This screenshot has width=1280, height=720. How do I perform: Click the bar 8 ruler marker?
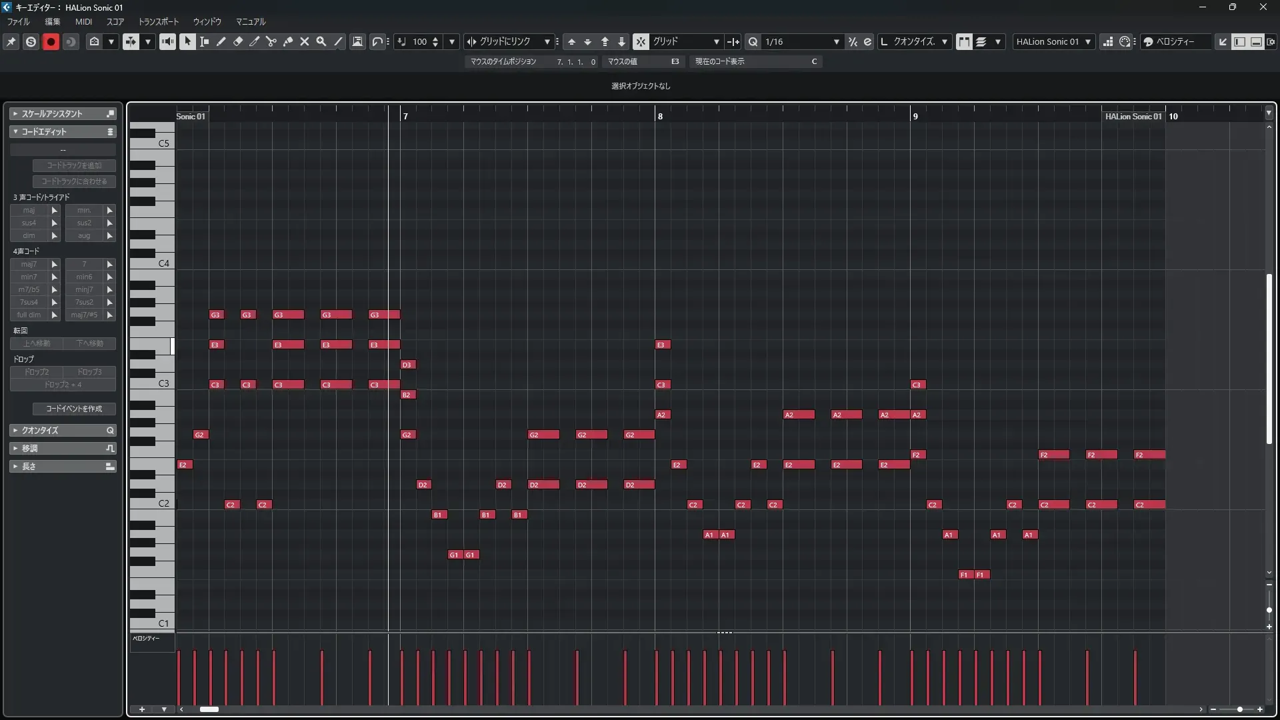[659, 116]
